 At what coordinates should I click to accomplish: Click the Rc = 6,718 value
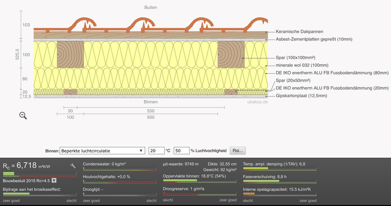click(x=25, y=165)
